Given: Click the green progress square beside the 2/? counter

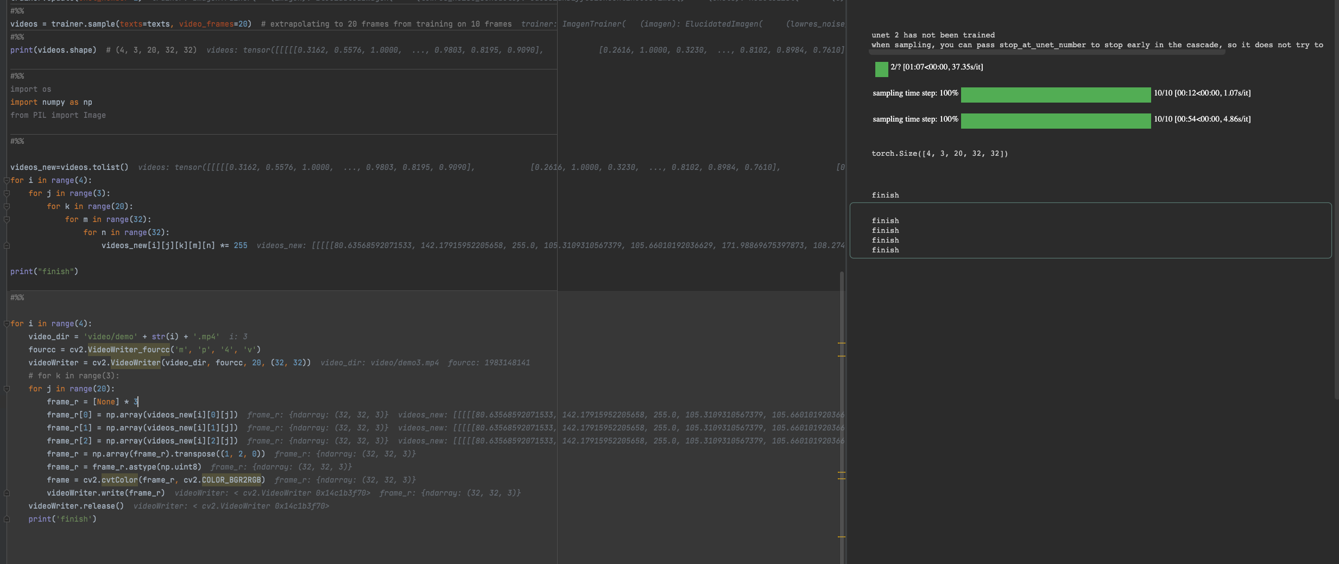Looking at the screenshot, I should click(881, 69).
